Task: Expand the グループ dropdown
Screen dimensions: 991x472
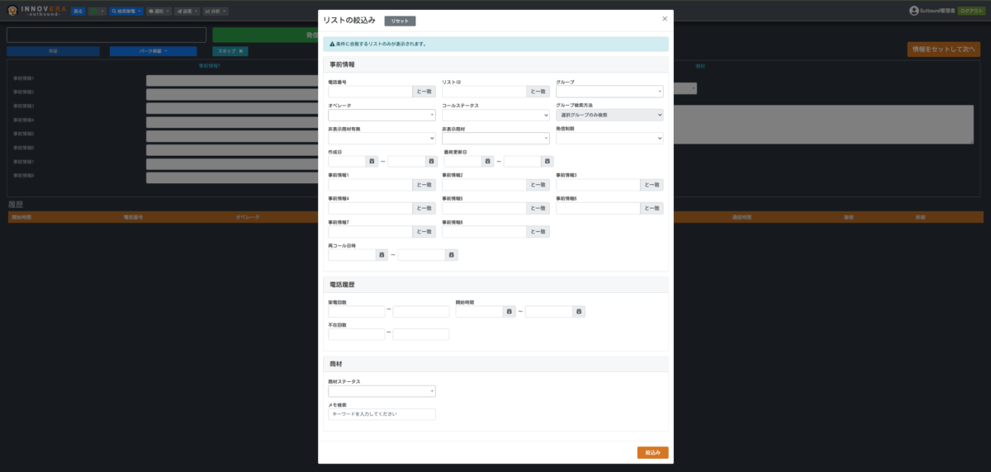Action: [609, 92]
